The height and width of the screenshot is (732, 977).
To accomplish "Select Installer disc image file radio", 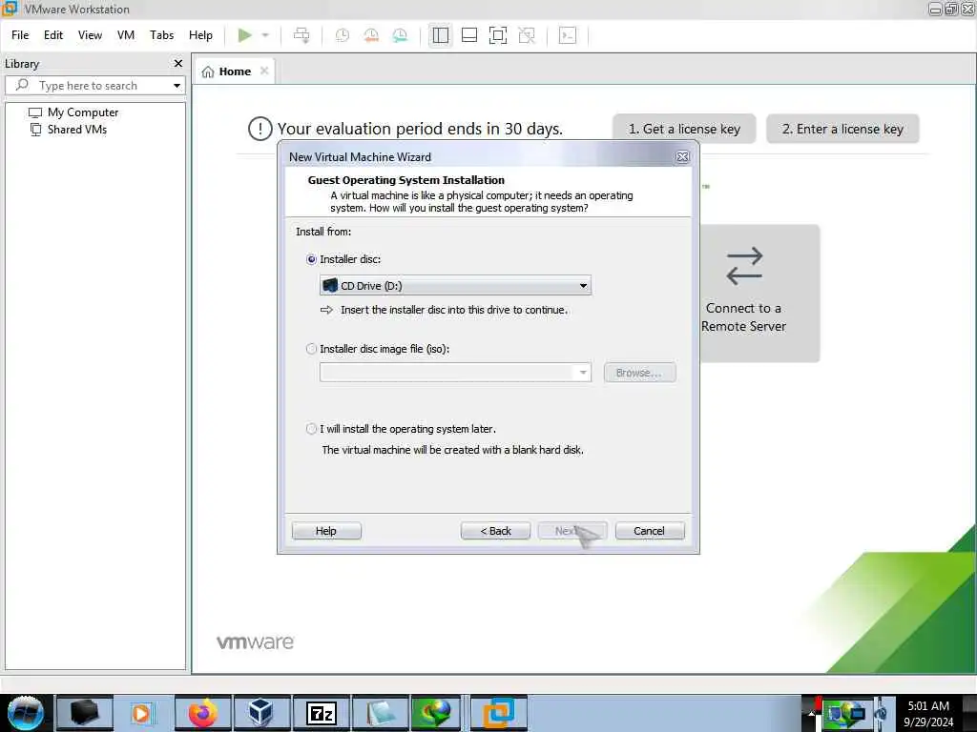I will 312,349.
